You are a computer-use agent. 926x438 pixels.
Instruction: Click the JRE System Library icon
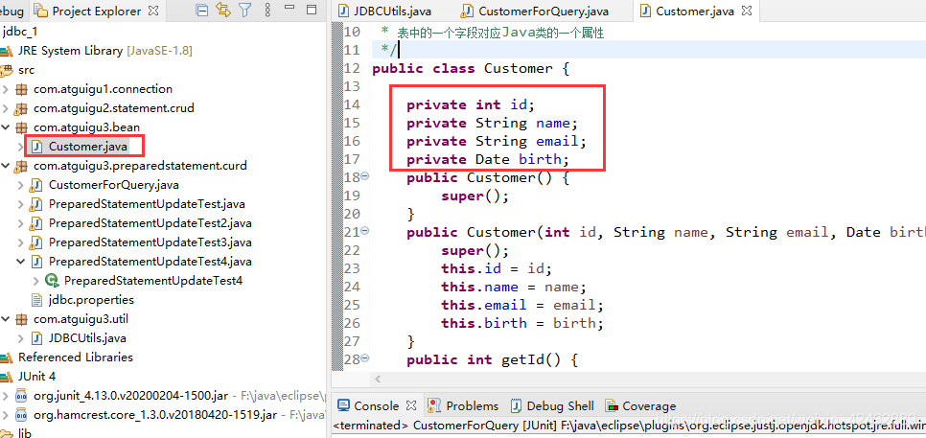[x=7, y=51]
